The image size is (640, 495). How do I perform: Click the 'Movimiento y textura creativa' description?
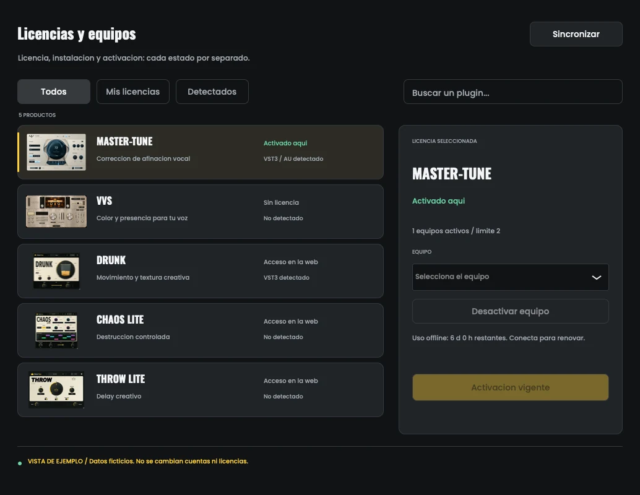coord(143,277)
